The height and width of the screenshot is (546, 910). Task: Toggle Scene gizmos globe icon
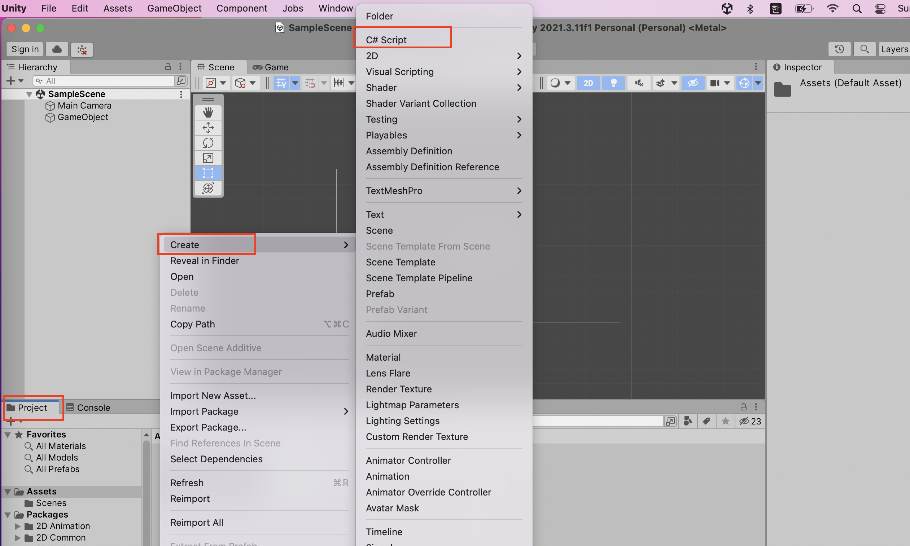coord(744,83)
